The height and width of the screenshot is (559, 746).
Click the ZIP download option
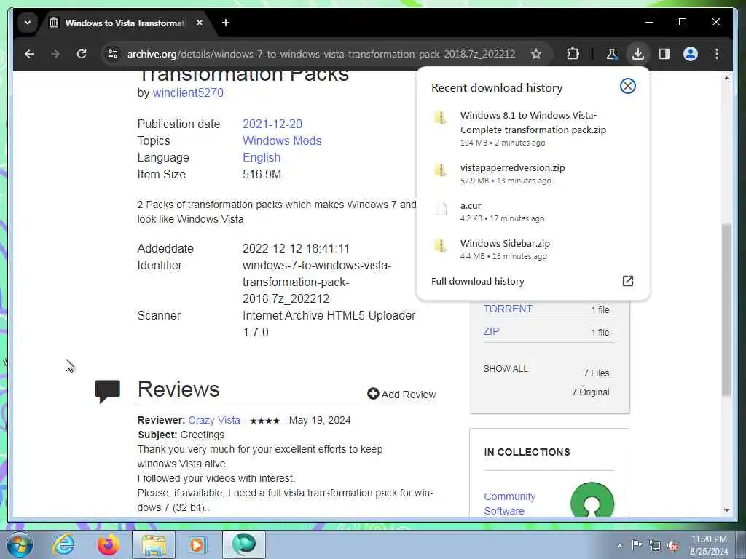[492, 331]
